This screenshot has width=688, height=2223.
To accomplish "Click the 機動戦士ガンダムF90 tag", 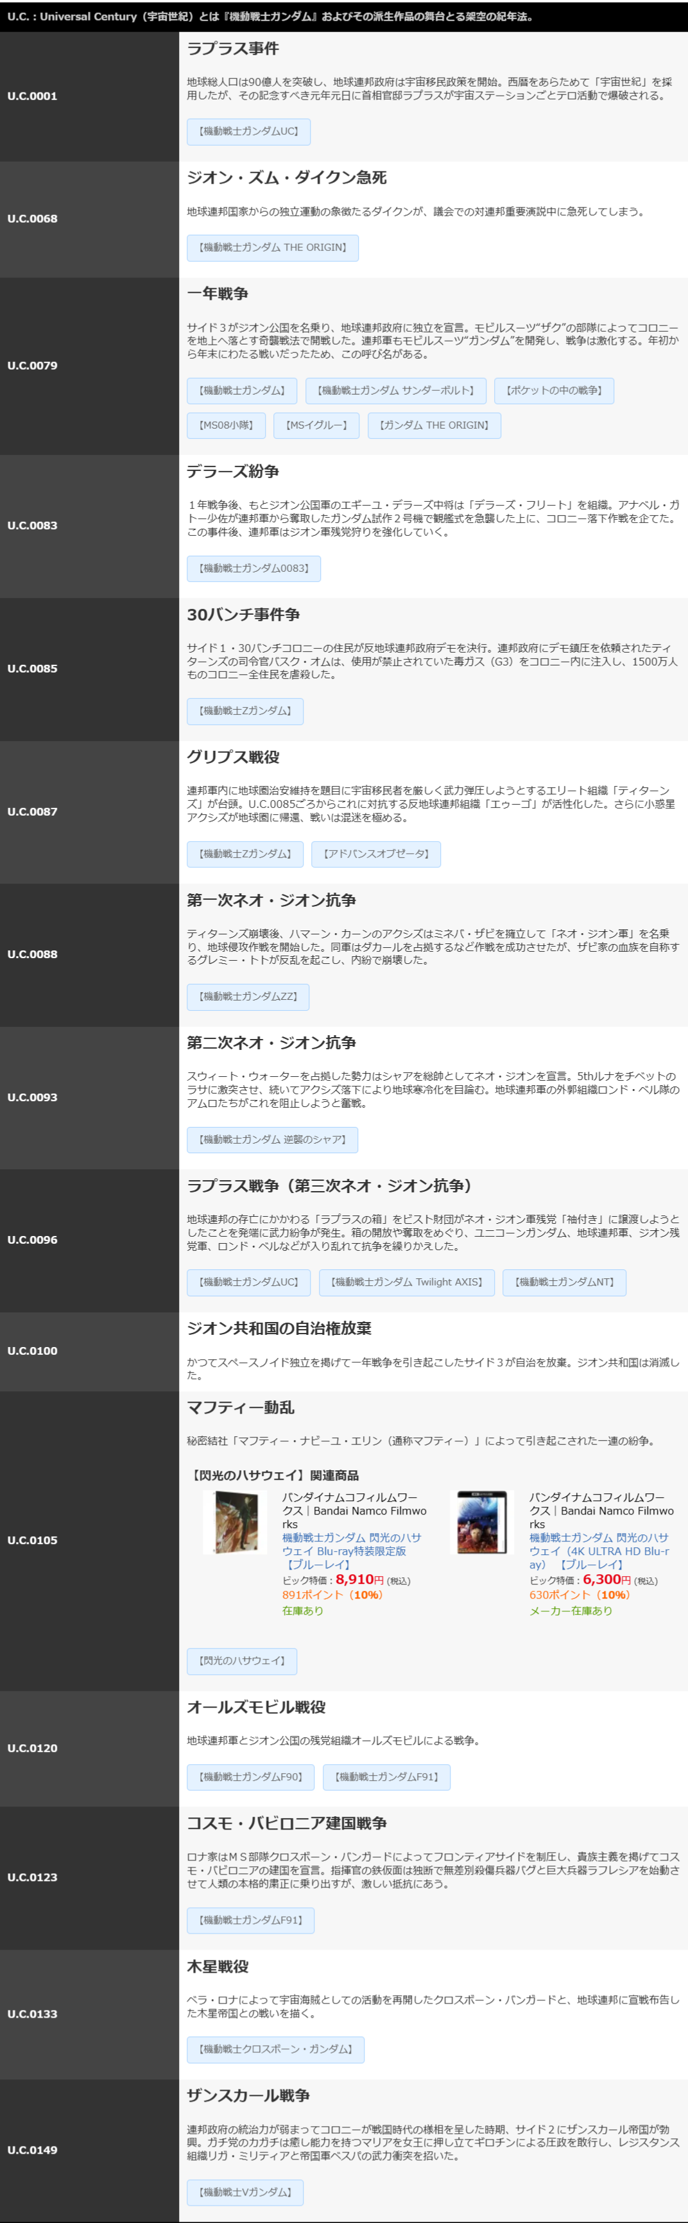I will click(x=250, y=1777).
